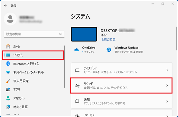The width and height of the screenshot is (178, 117).
Task: Click the ディスプレイ laptop icon
Action: (77, 70)
